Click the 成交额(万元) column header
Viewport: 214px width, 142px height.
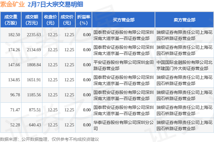32,20
